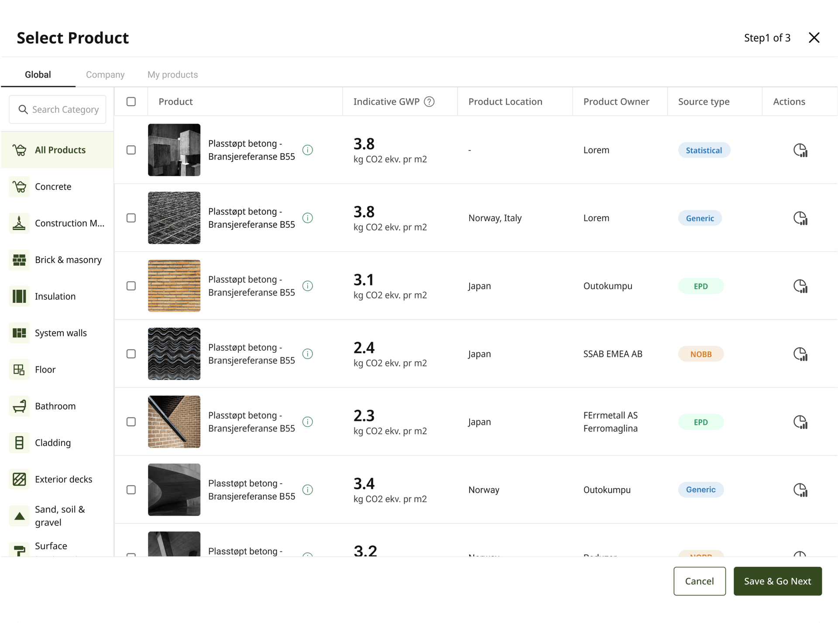838x623 pixels.
Task: Select the Insulation category
Action: pyautogui.click(x=57, y=297)
